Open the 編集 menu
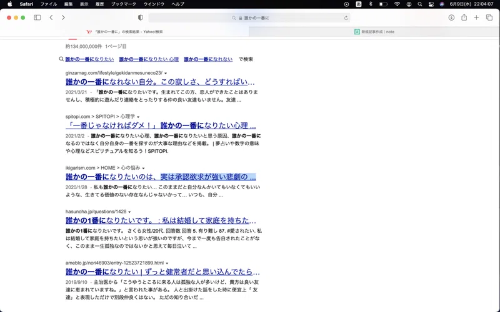The width and height of the screenshot is (500, 312). 69,4
